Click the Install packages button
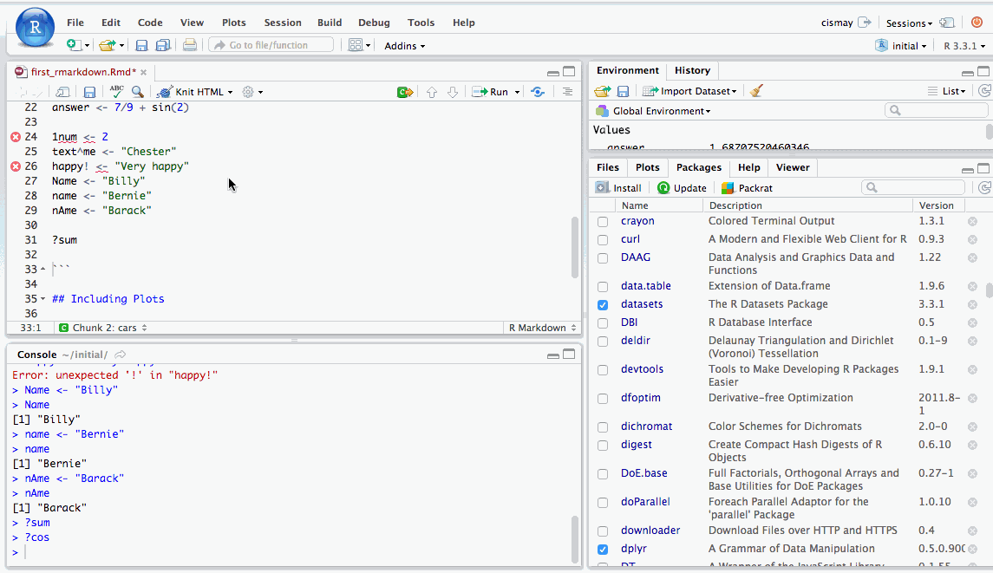 (x=619, y=187)
